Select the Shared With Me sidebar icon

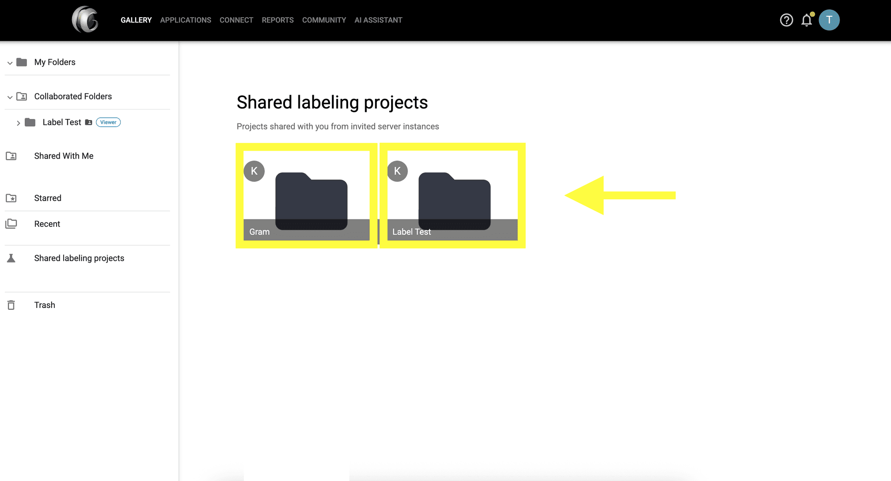pos(12,157)
